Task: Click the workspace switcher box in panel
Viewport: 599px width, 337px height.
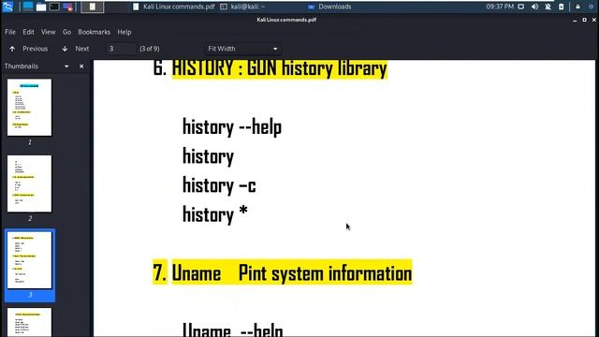Action: click(x=93, y=7)
